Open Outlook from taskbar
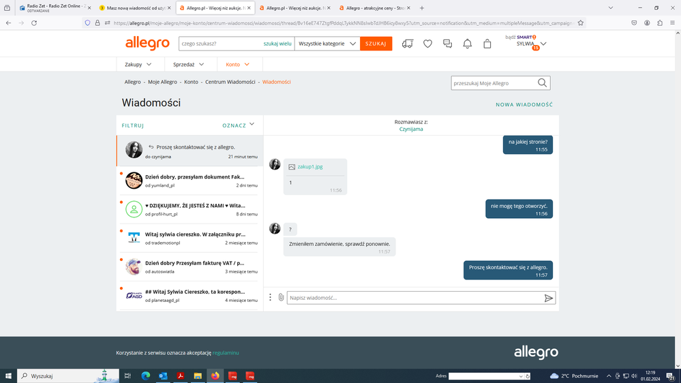Image resolution: width=681 pixels, height=383 pixels. (x=163, y=376)
